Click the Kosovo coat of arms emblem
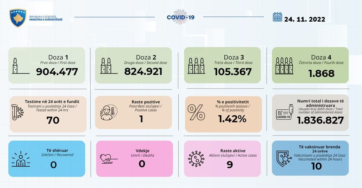 pos(18,18)
